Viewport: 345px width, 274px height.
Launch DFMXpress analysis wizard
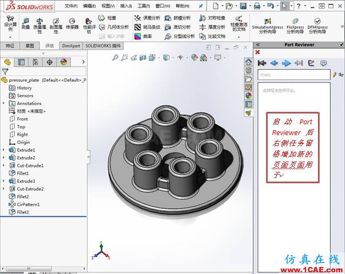pyautogui.click(x=317, y=26)
